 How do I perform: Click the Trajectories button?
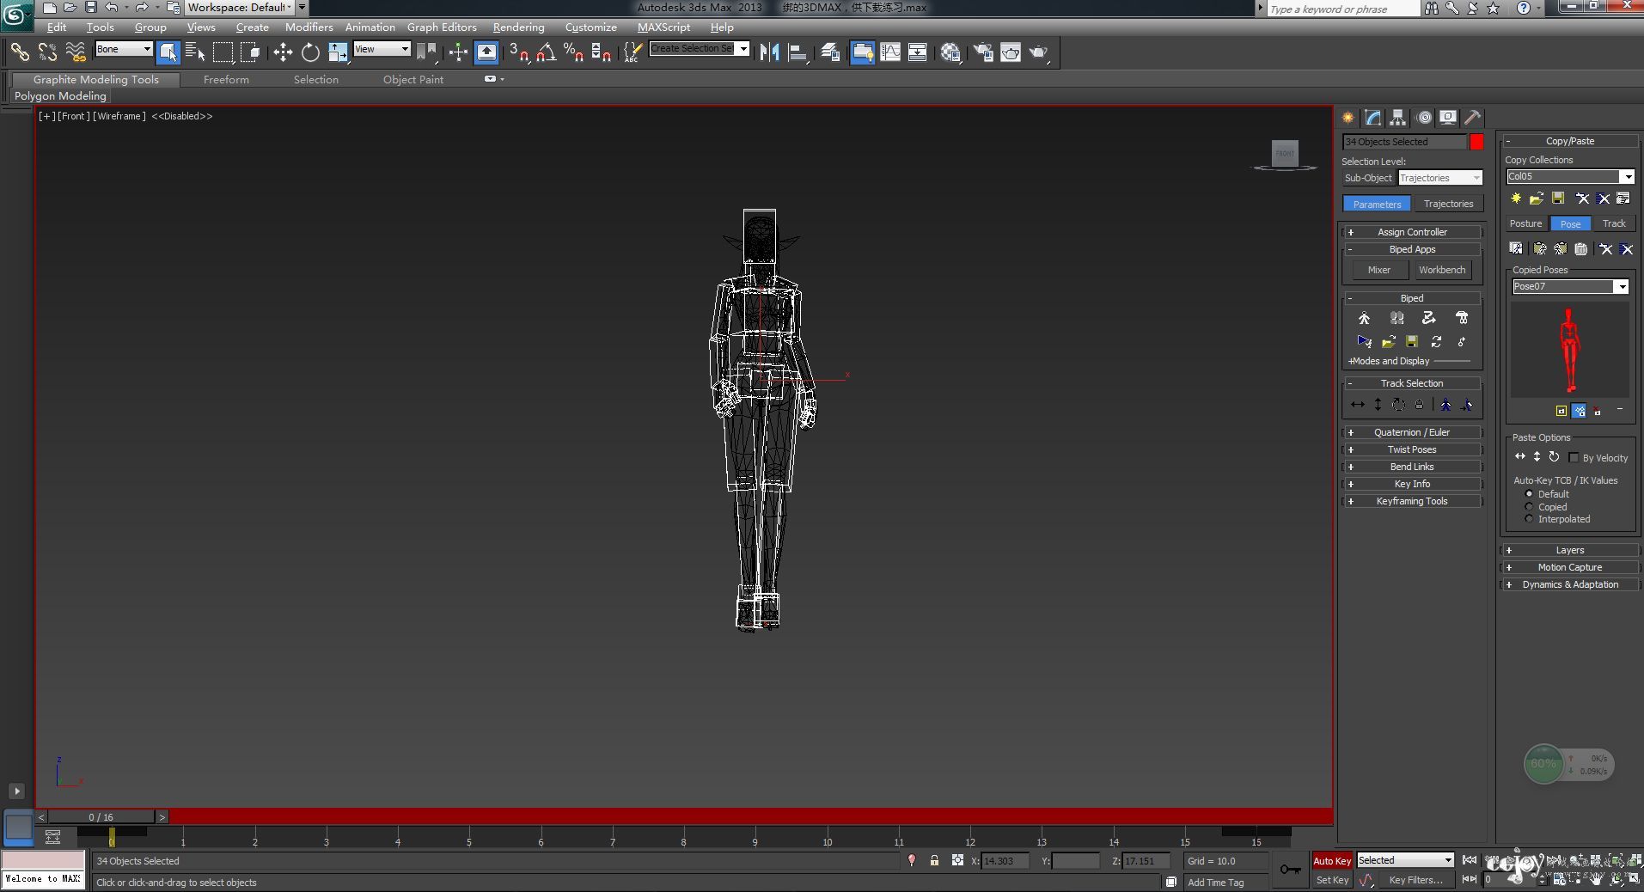1448,204
